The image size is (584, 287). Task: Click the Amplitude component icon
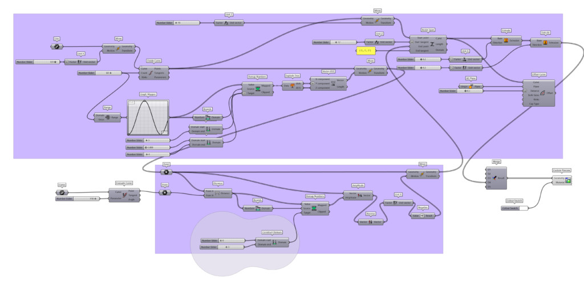(360, 195)
